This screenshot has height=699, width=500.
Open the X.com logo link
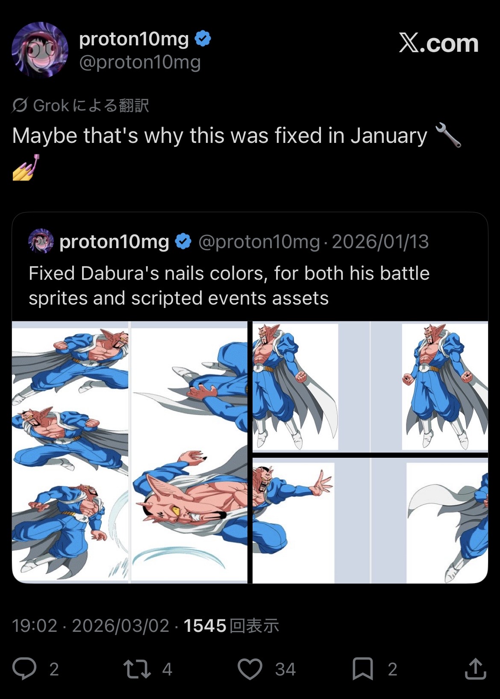(x=438, y=43)
